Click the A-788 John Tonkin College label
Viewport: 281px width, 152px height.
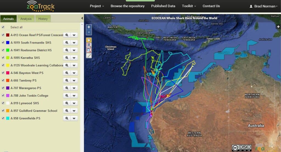tap(29, 95)
